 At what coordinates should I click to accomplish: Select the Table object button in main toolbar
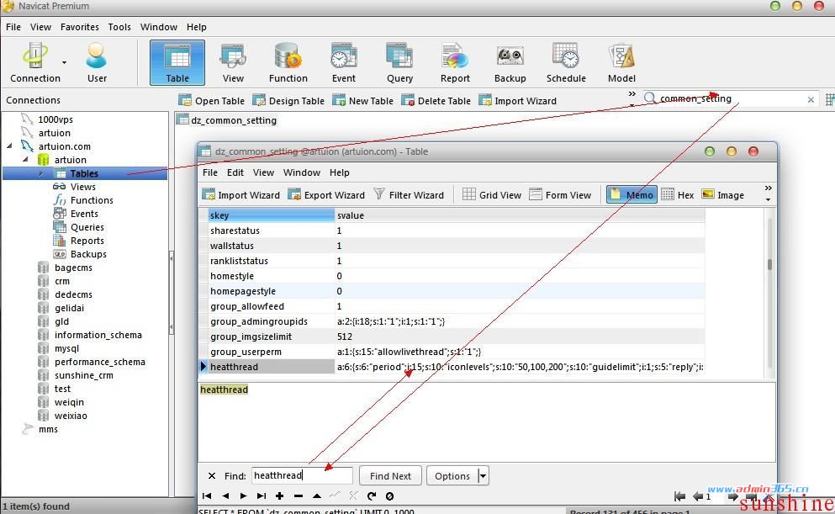click(177, 63)
